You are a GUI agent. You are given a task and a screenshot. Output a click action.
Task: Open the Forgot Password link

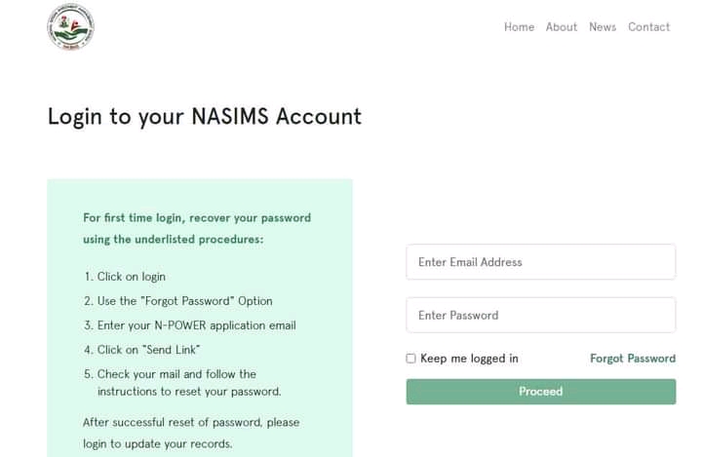(x=633, y=359)
